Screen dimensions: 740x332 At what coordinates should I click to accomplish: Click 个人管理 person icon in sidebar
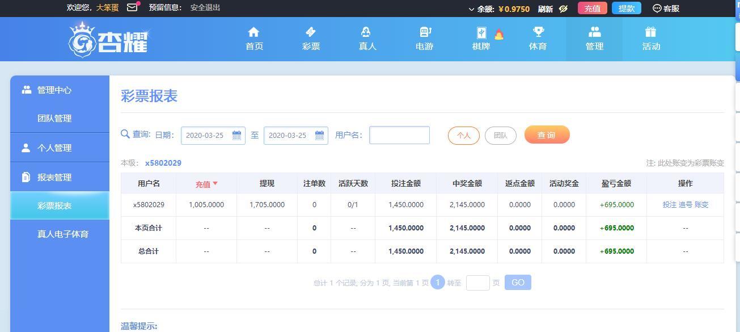click(26, 148)
